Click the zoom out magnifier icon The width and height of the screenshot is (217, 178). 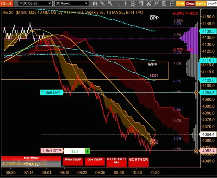click(x=118, y=3)
